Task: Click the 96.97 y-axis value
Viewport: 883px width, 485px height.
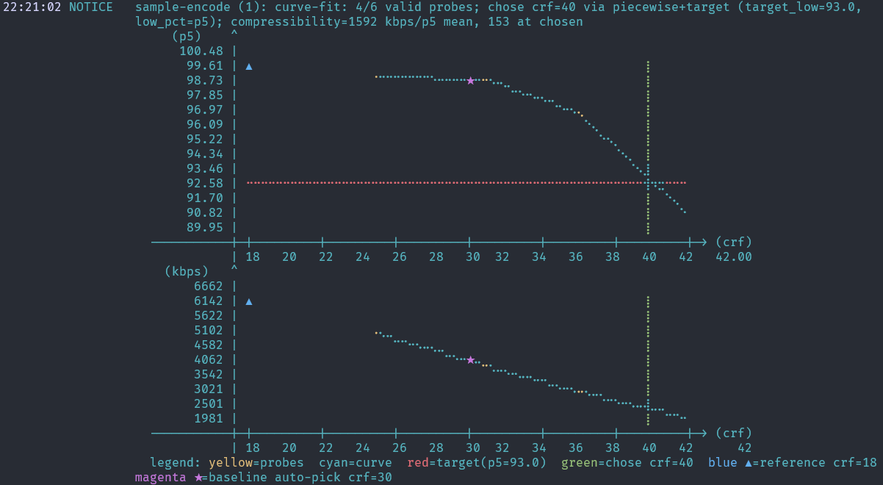Action: (x=205, y=110)
